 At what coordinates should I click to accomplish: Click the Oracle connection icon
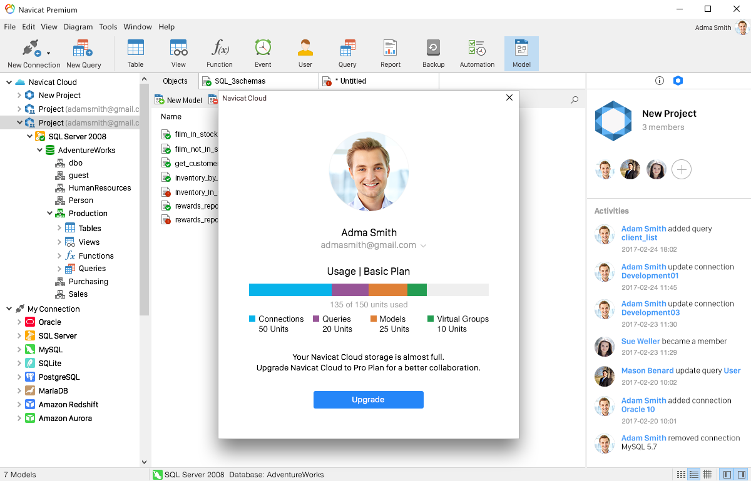point(29,322)
